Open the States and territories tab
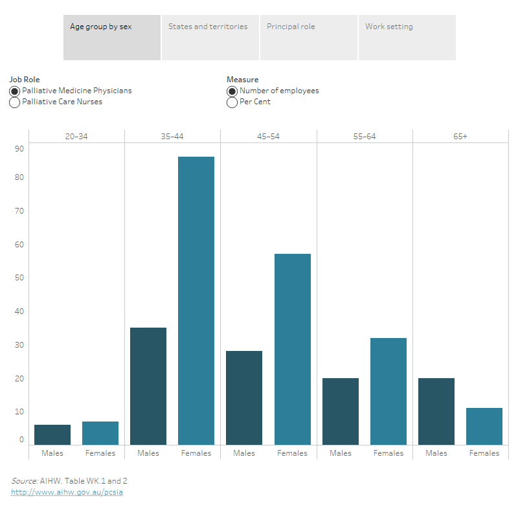This screenshot has height=518, width=518. (210, 38)
